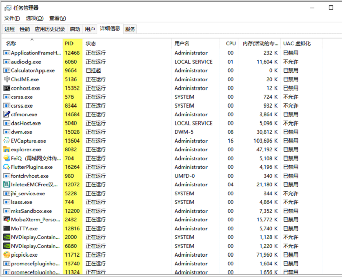Select PID 2432 cell of MobaXterm
The width and height of the screenshot is (342, 278).
pyautogui.click(x=71, y=220)
